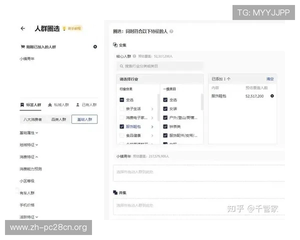
Task: Click the 并集 drop zone placeholder
Action: (199, 206)
